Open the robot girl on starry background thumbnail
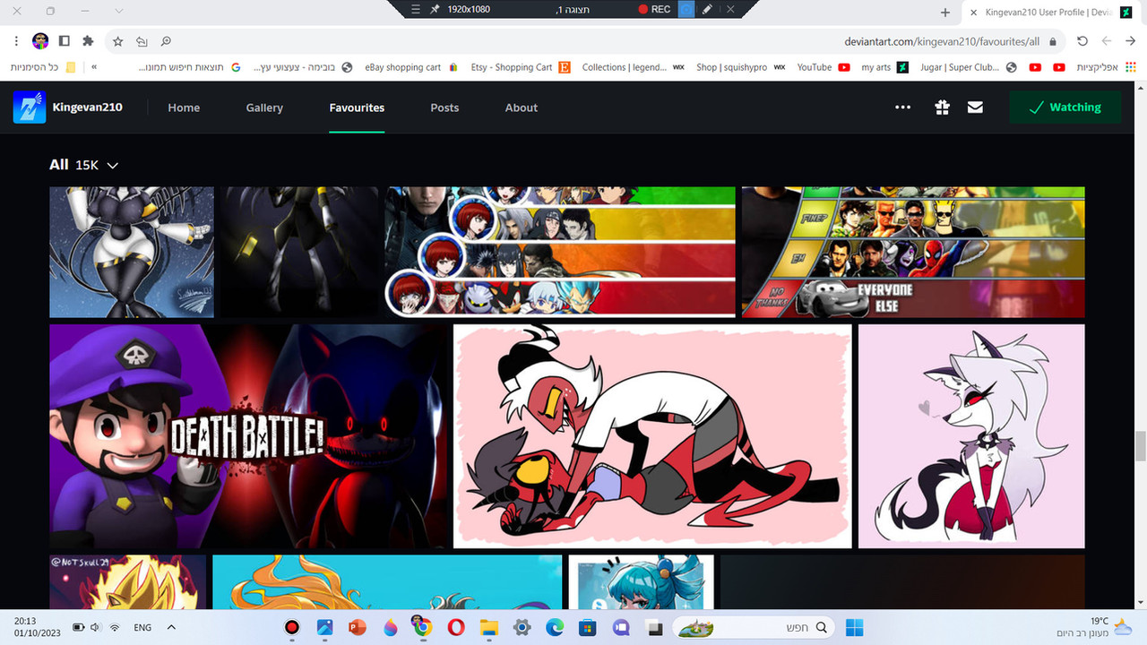The width and height of the screenshot is (1147, 645). point(132,252)
